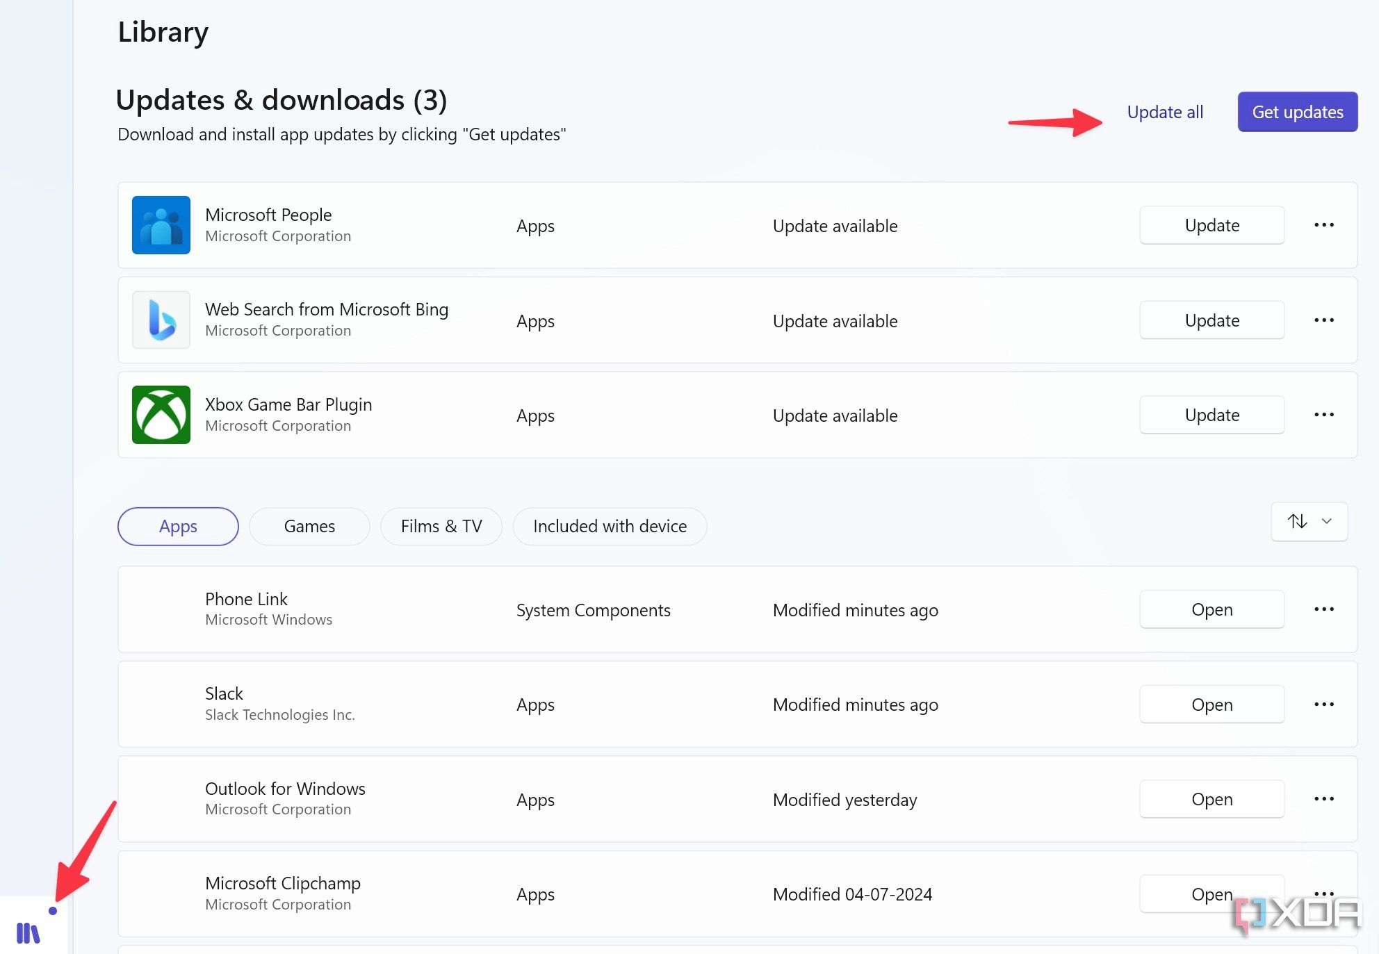Click the more options menu for Outlook
1379x954 pixels.
1325,798
